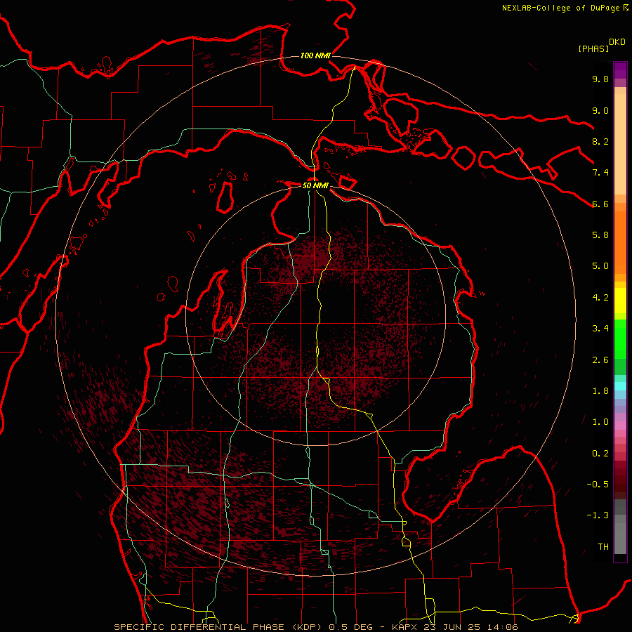Screen dimensions: 632x632
Task: Click the -0.5 value on the color scale
Action: pos(598,485)
